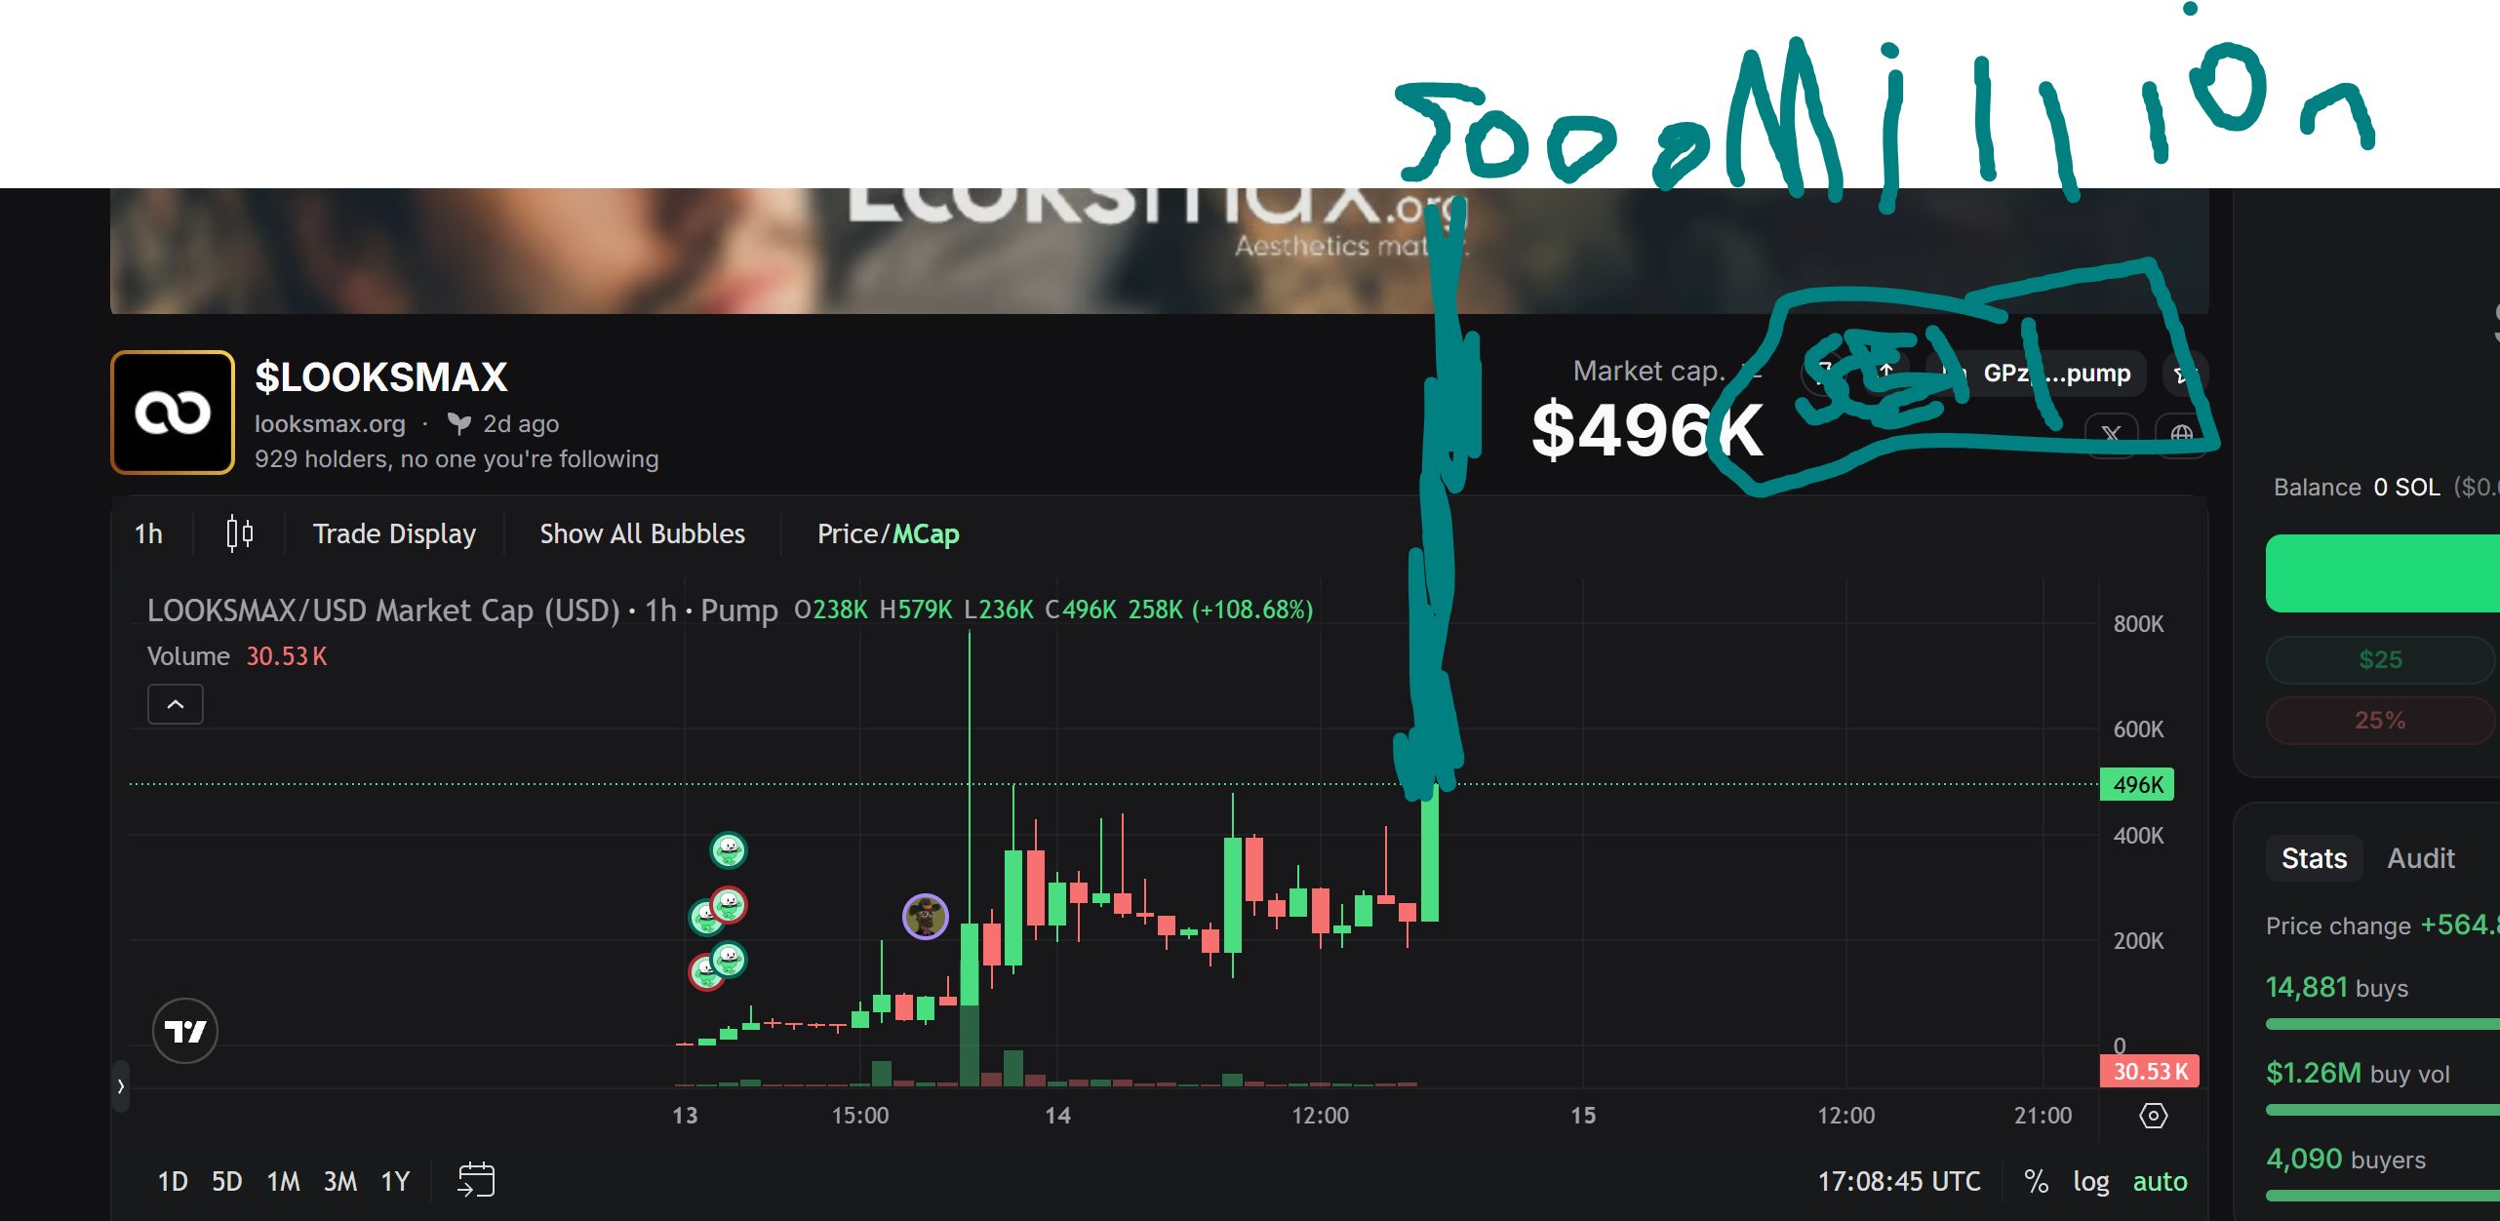Click the progress bar under $1.26M buy vol
The height and width of the screenshot is (1221, 2500).
(2382, 1110)
